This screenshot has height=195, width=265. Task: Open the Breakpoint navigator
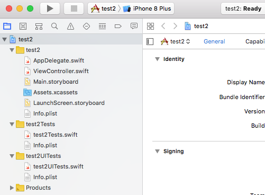point(118,26)
